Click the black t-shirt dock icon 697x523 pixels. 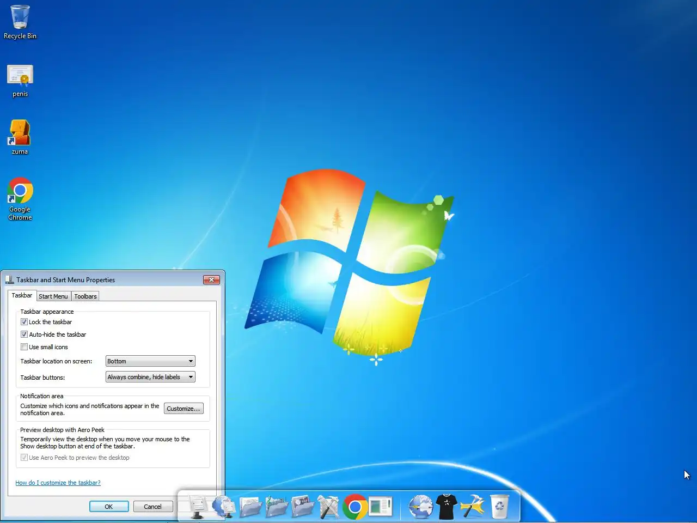coord(447,507)
